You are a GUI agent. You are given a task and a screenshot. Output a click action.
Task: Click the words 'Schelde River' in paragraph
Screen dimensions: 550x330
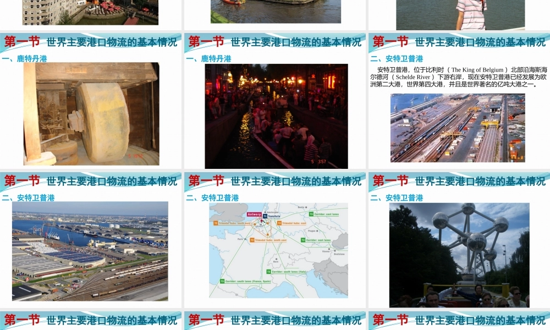coord(413,77)
